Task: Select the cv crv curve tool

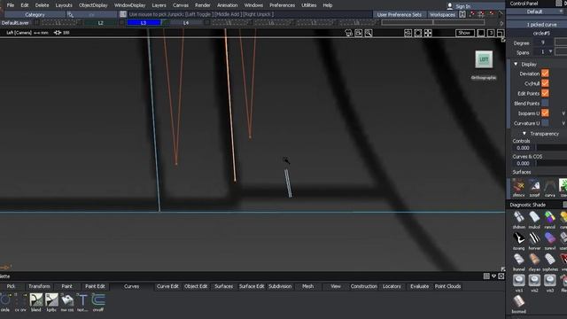Action: (20, 300)
